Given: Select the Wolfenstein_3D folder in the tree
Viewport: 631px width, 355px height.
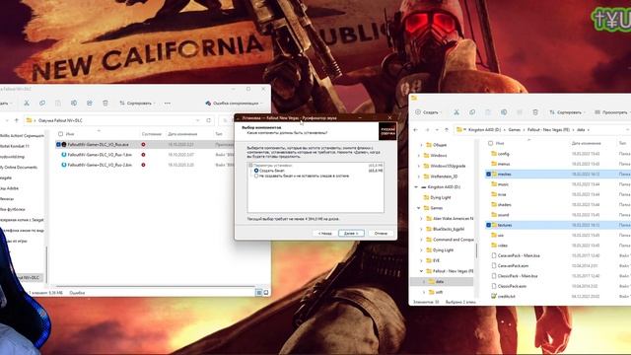Looking at the screenshot, I should pyautogui.click(x=445, y=177).
